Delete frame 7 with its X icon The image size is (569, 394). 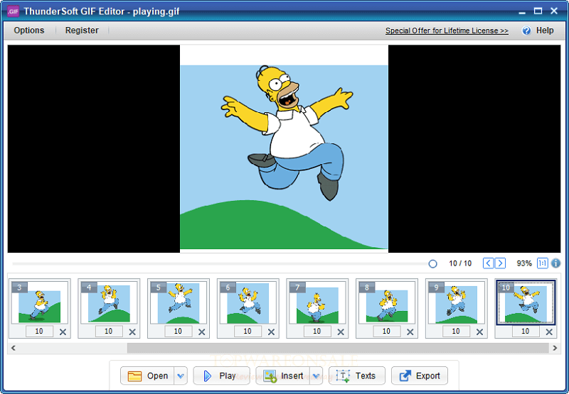click(341, 332)
